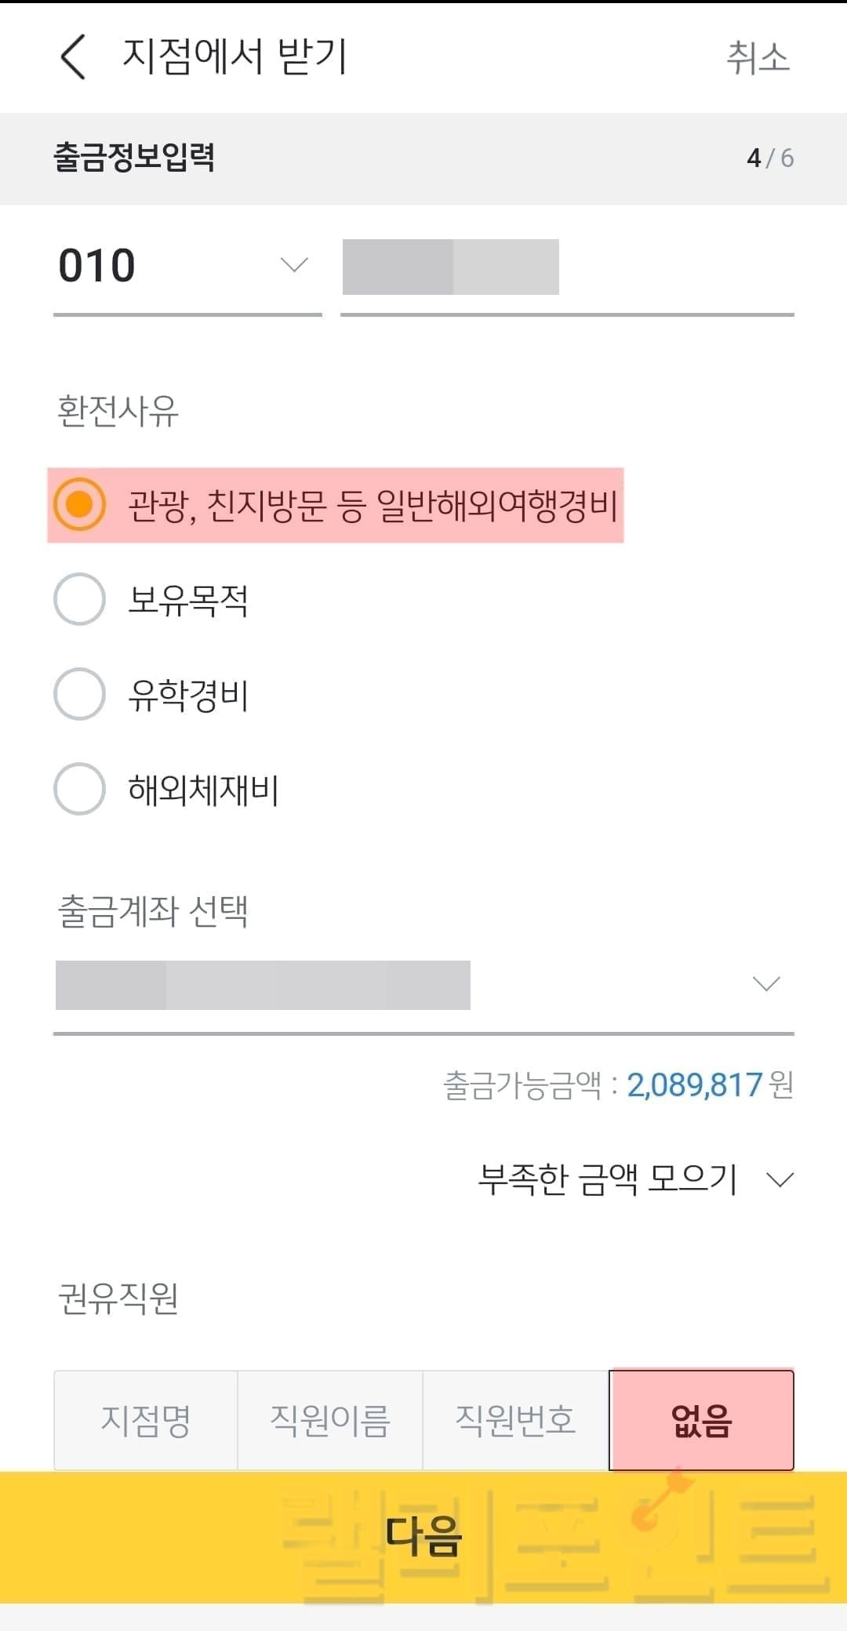Tap the 직원이름 field
Screen dimensions: 847x1631
click(330, 1420)
